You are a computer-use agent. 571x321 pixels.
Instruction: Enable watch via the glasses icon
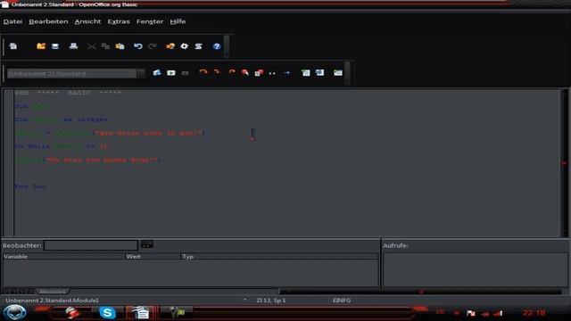272,73
